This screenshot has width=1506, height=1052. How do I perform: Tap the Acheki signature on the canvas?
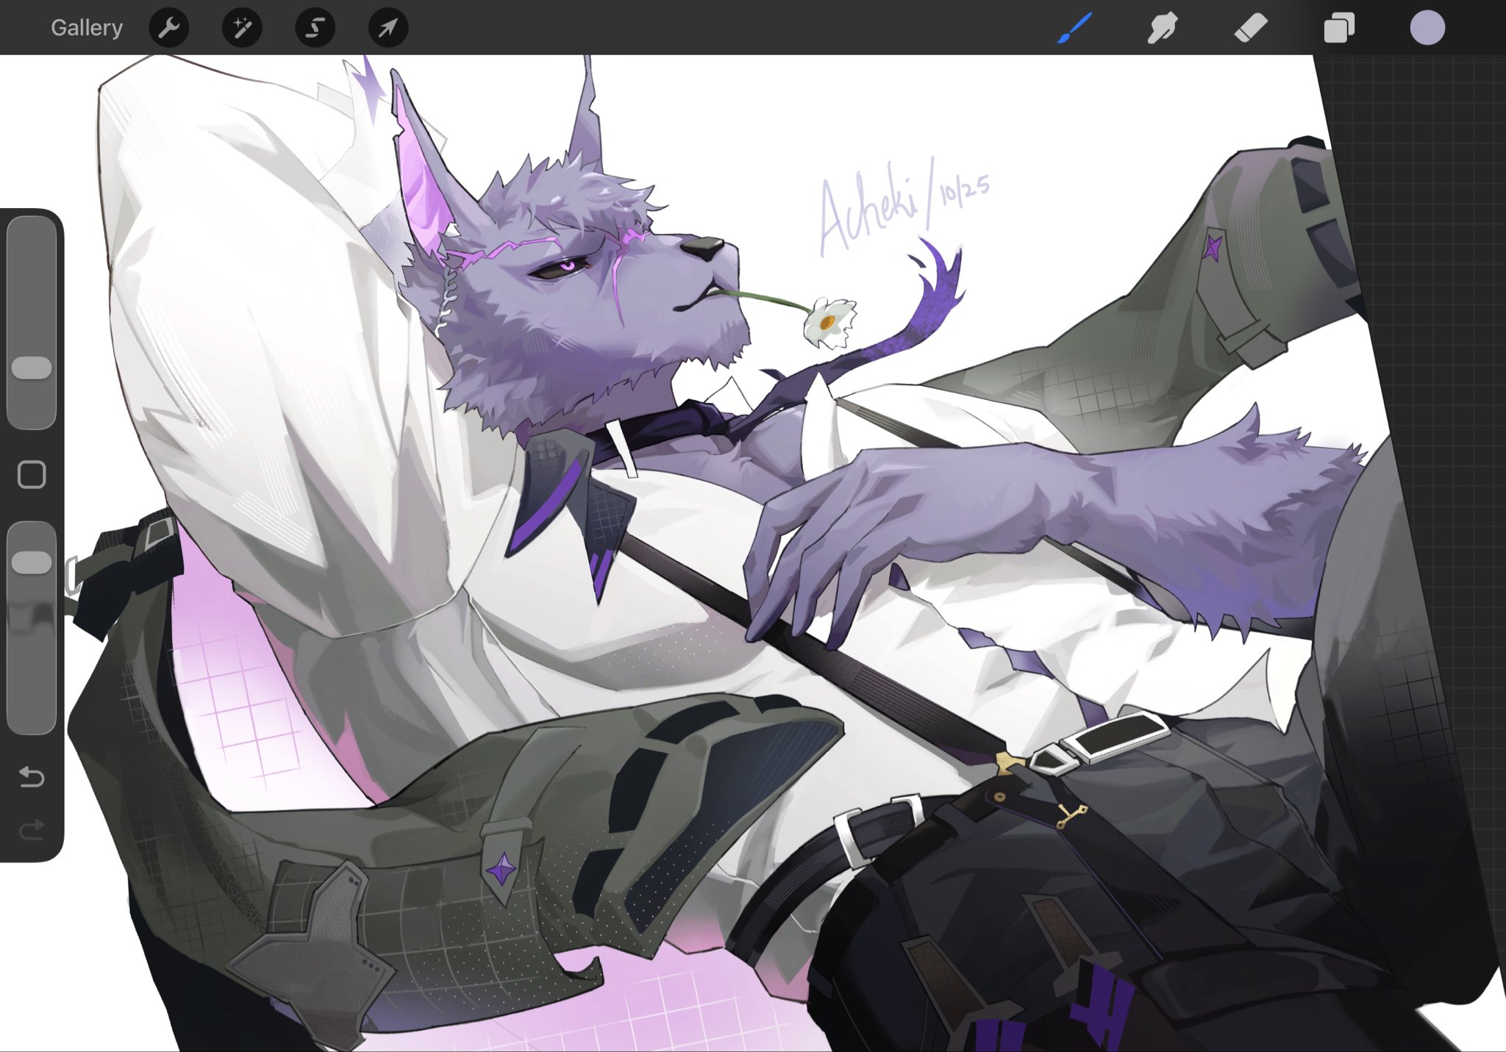click(x=868, y=210)
